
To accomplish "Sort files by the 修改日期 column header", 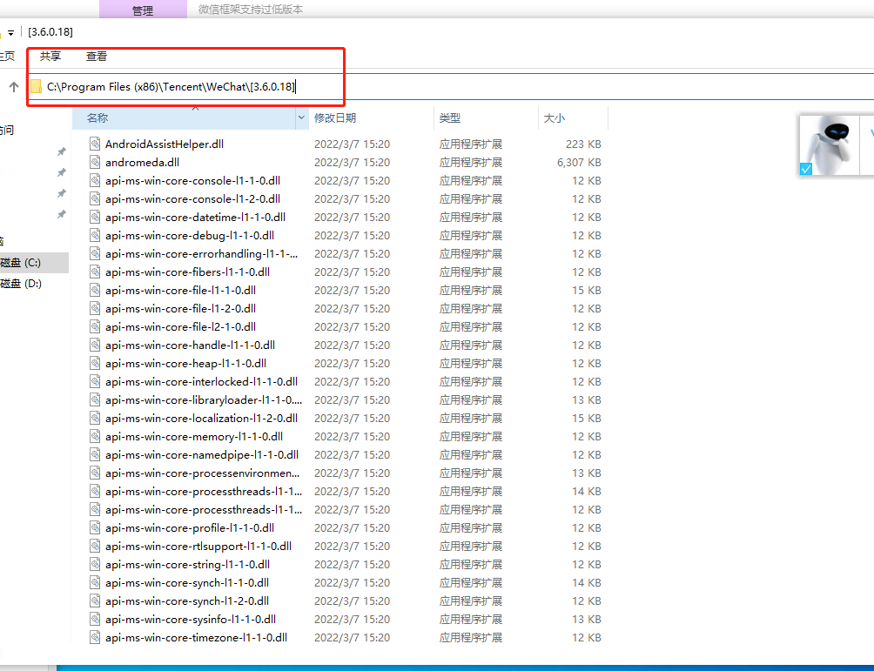I will (x=335, y=117).
